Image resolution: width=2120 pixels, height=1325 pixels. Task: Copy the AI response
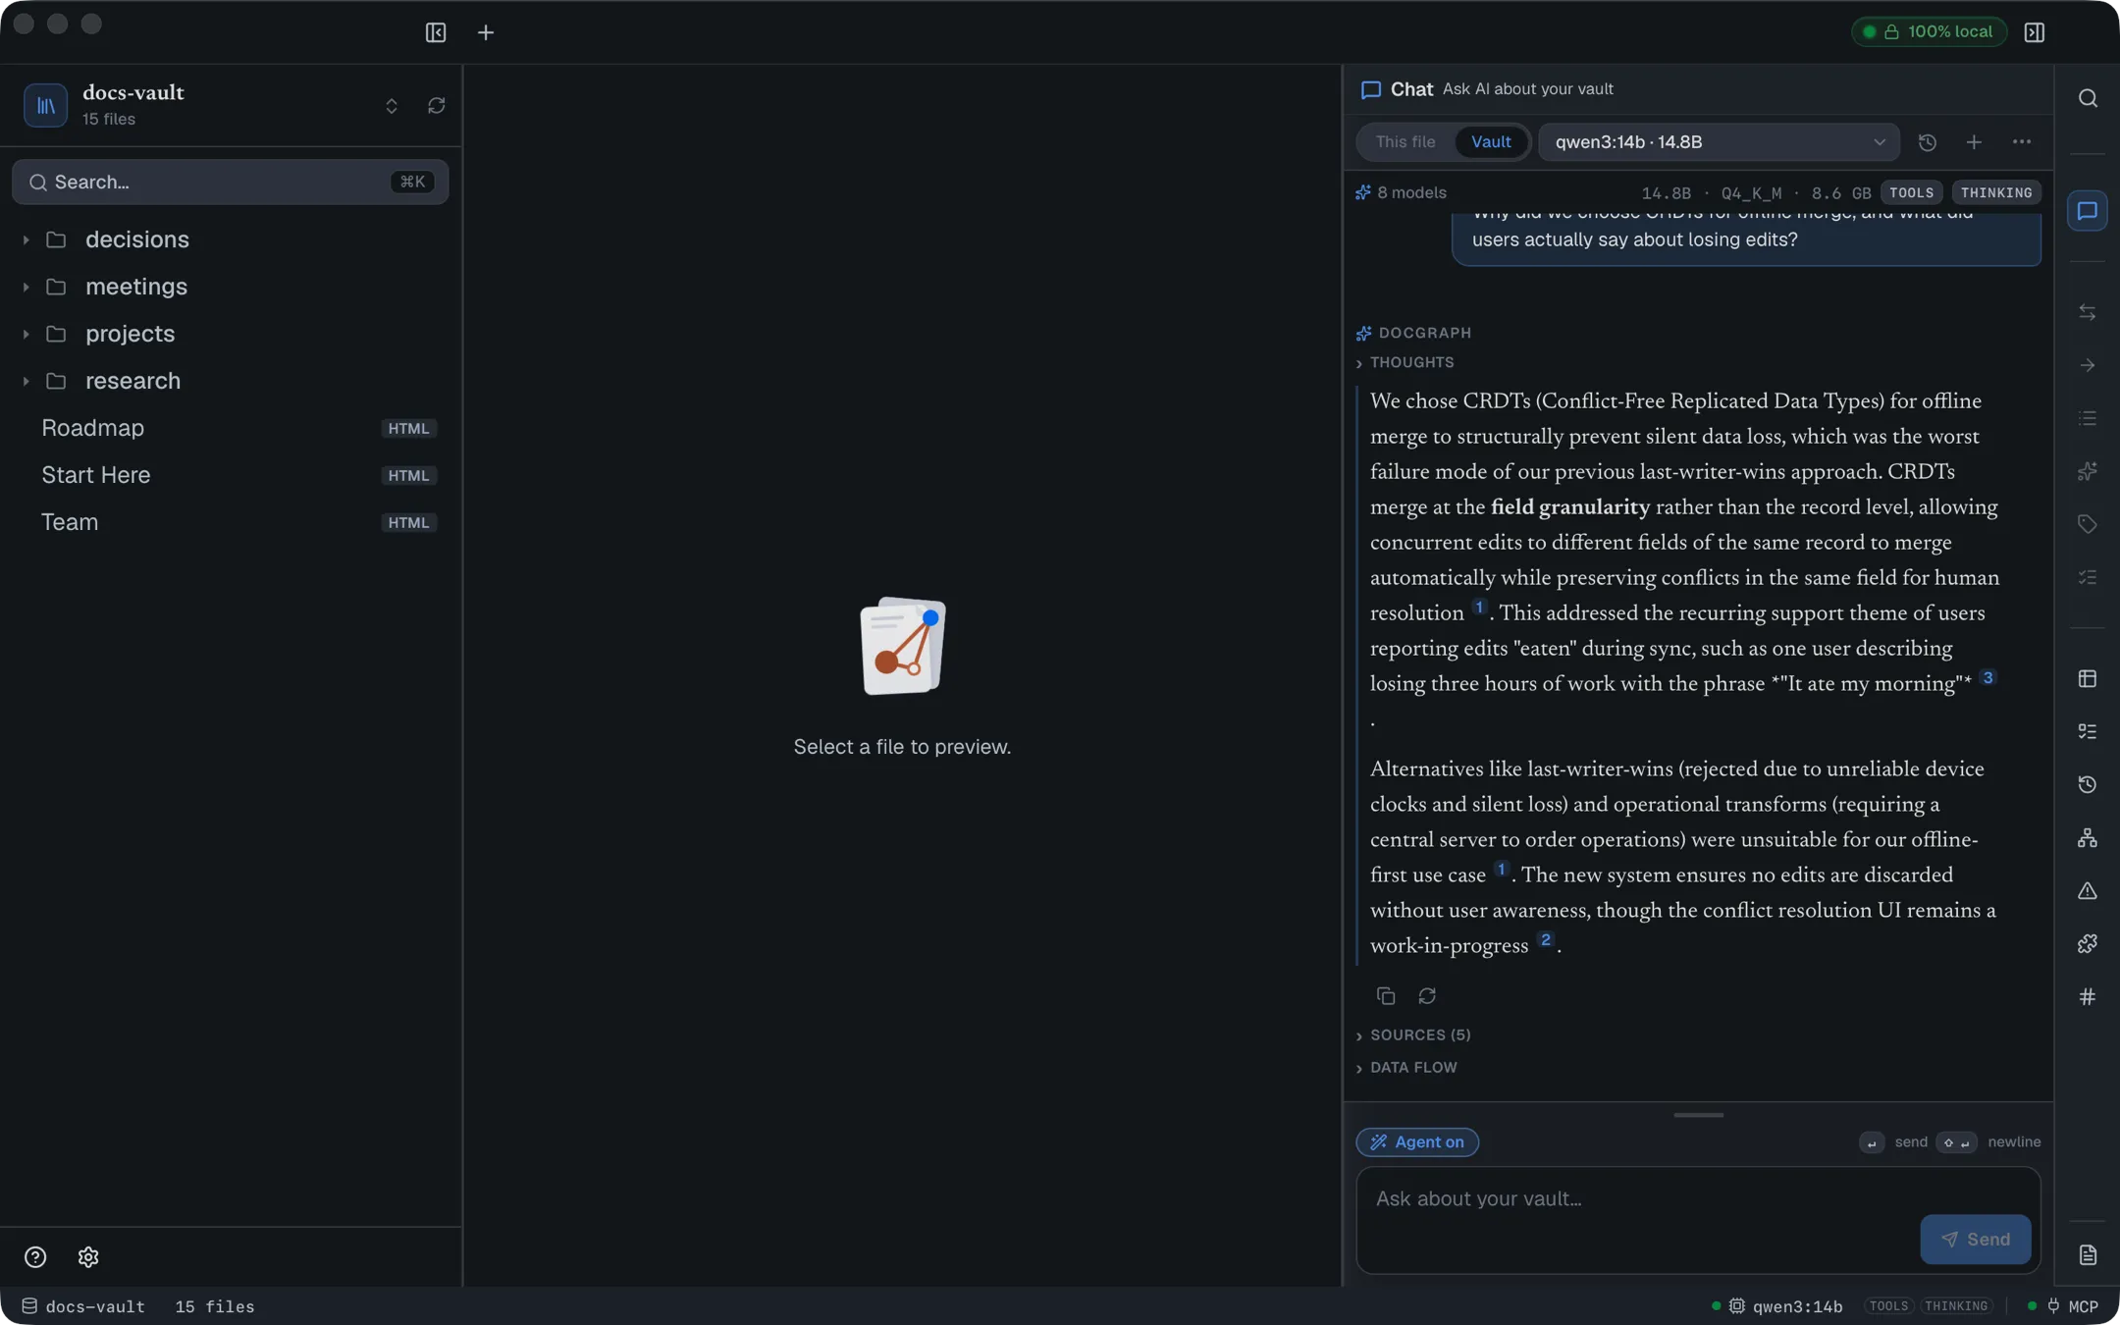click(x=1386, y=996)
